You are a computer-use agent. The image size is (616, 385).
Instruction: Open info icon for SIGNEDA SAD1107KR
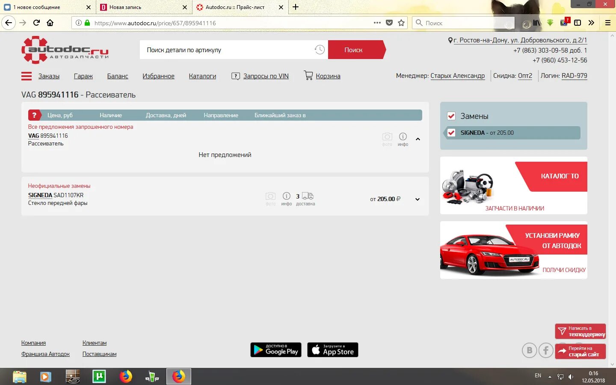tap(287, 198)
